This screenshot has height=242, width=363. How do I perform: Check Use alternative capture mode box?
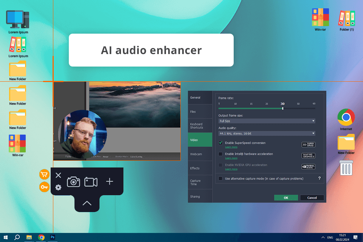[x=220, y=178]
